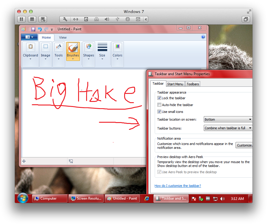Click the overlapping-windows icon at VM toolbar right
Screen dimensions: 267x224
tap(246, 19)
